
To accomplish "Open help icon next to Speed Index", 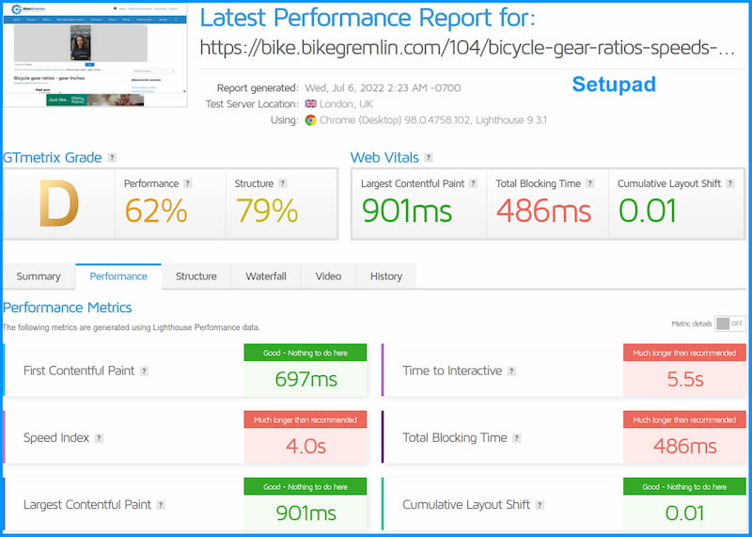I will tap(99, 437).
